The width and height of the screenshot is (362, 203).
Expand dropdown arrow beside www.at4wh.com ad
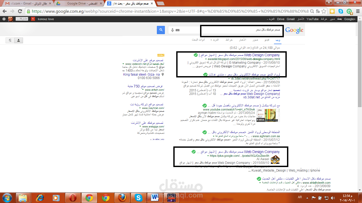(143, 90)
